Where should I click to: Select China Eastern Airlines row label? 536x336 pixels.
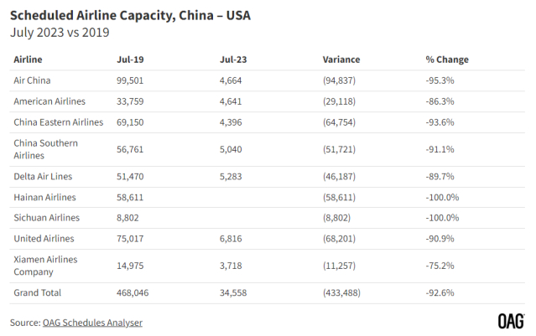click(x=59, y=122)
